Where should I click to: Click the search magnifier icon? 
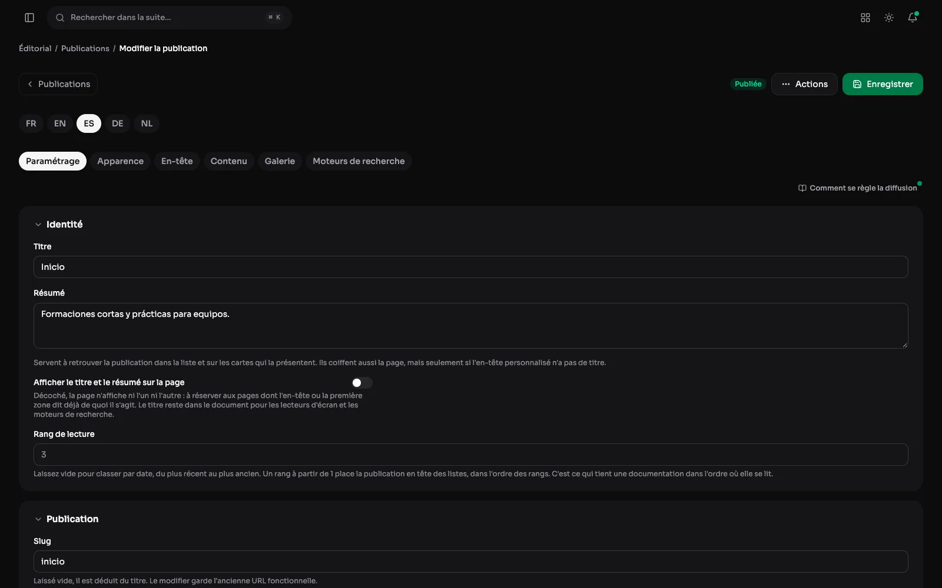[x=60, y=18]
